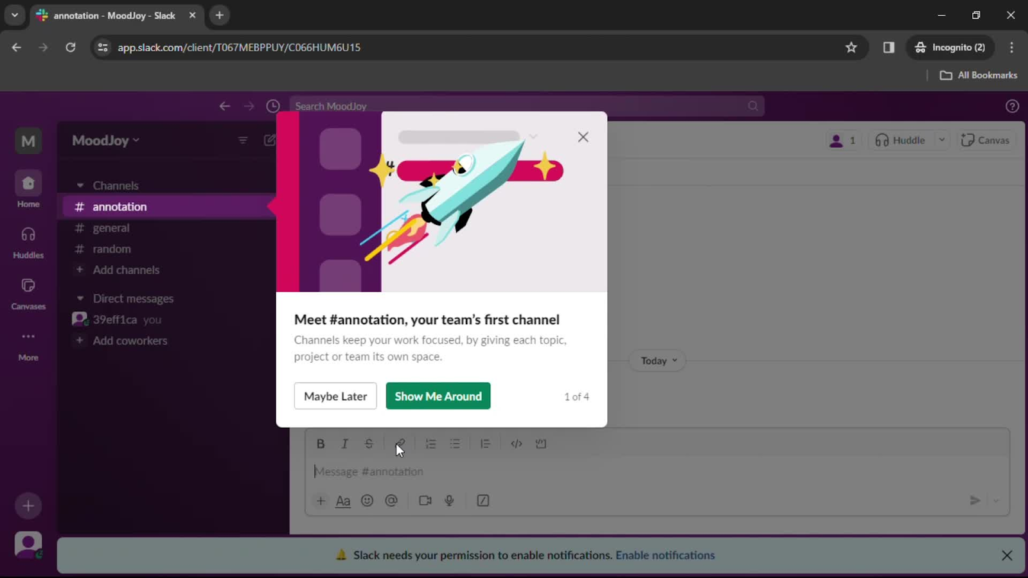Record an audio clip with microphone

pyautogui.click(x=449, y=500)
